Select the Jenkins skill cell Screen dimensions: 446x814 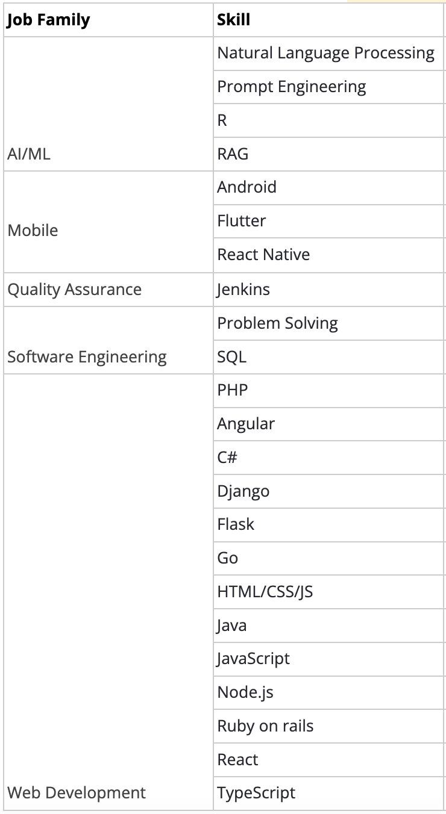[243, 290]
